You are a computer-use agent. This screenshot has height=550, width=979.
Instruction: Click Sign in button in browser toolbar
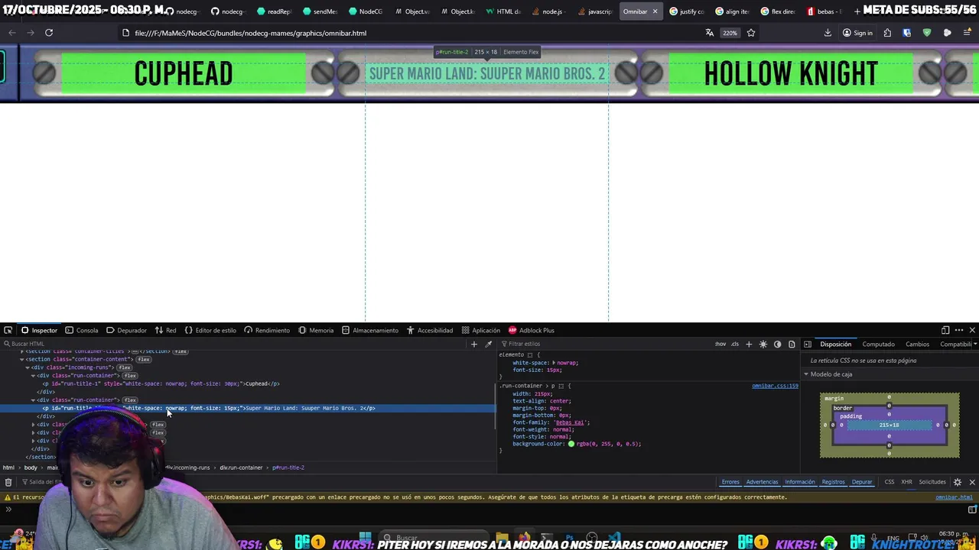point(857,33)
